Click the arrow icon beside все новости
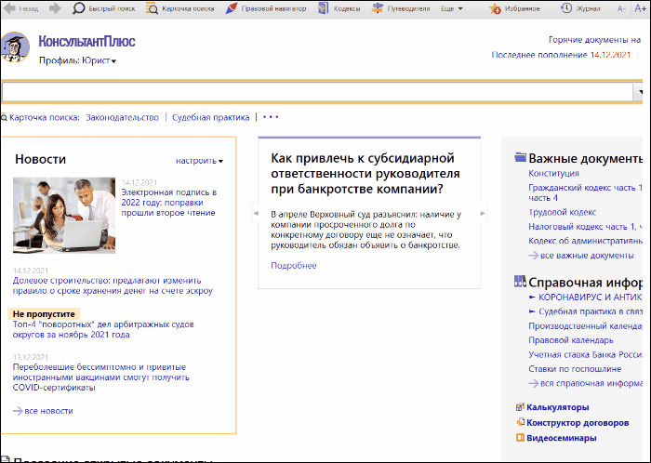 pyautogui.click(x=18, y=411)
